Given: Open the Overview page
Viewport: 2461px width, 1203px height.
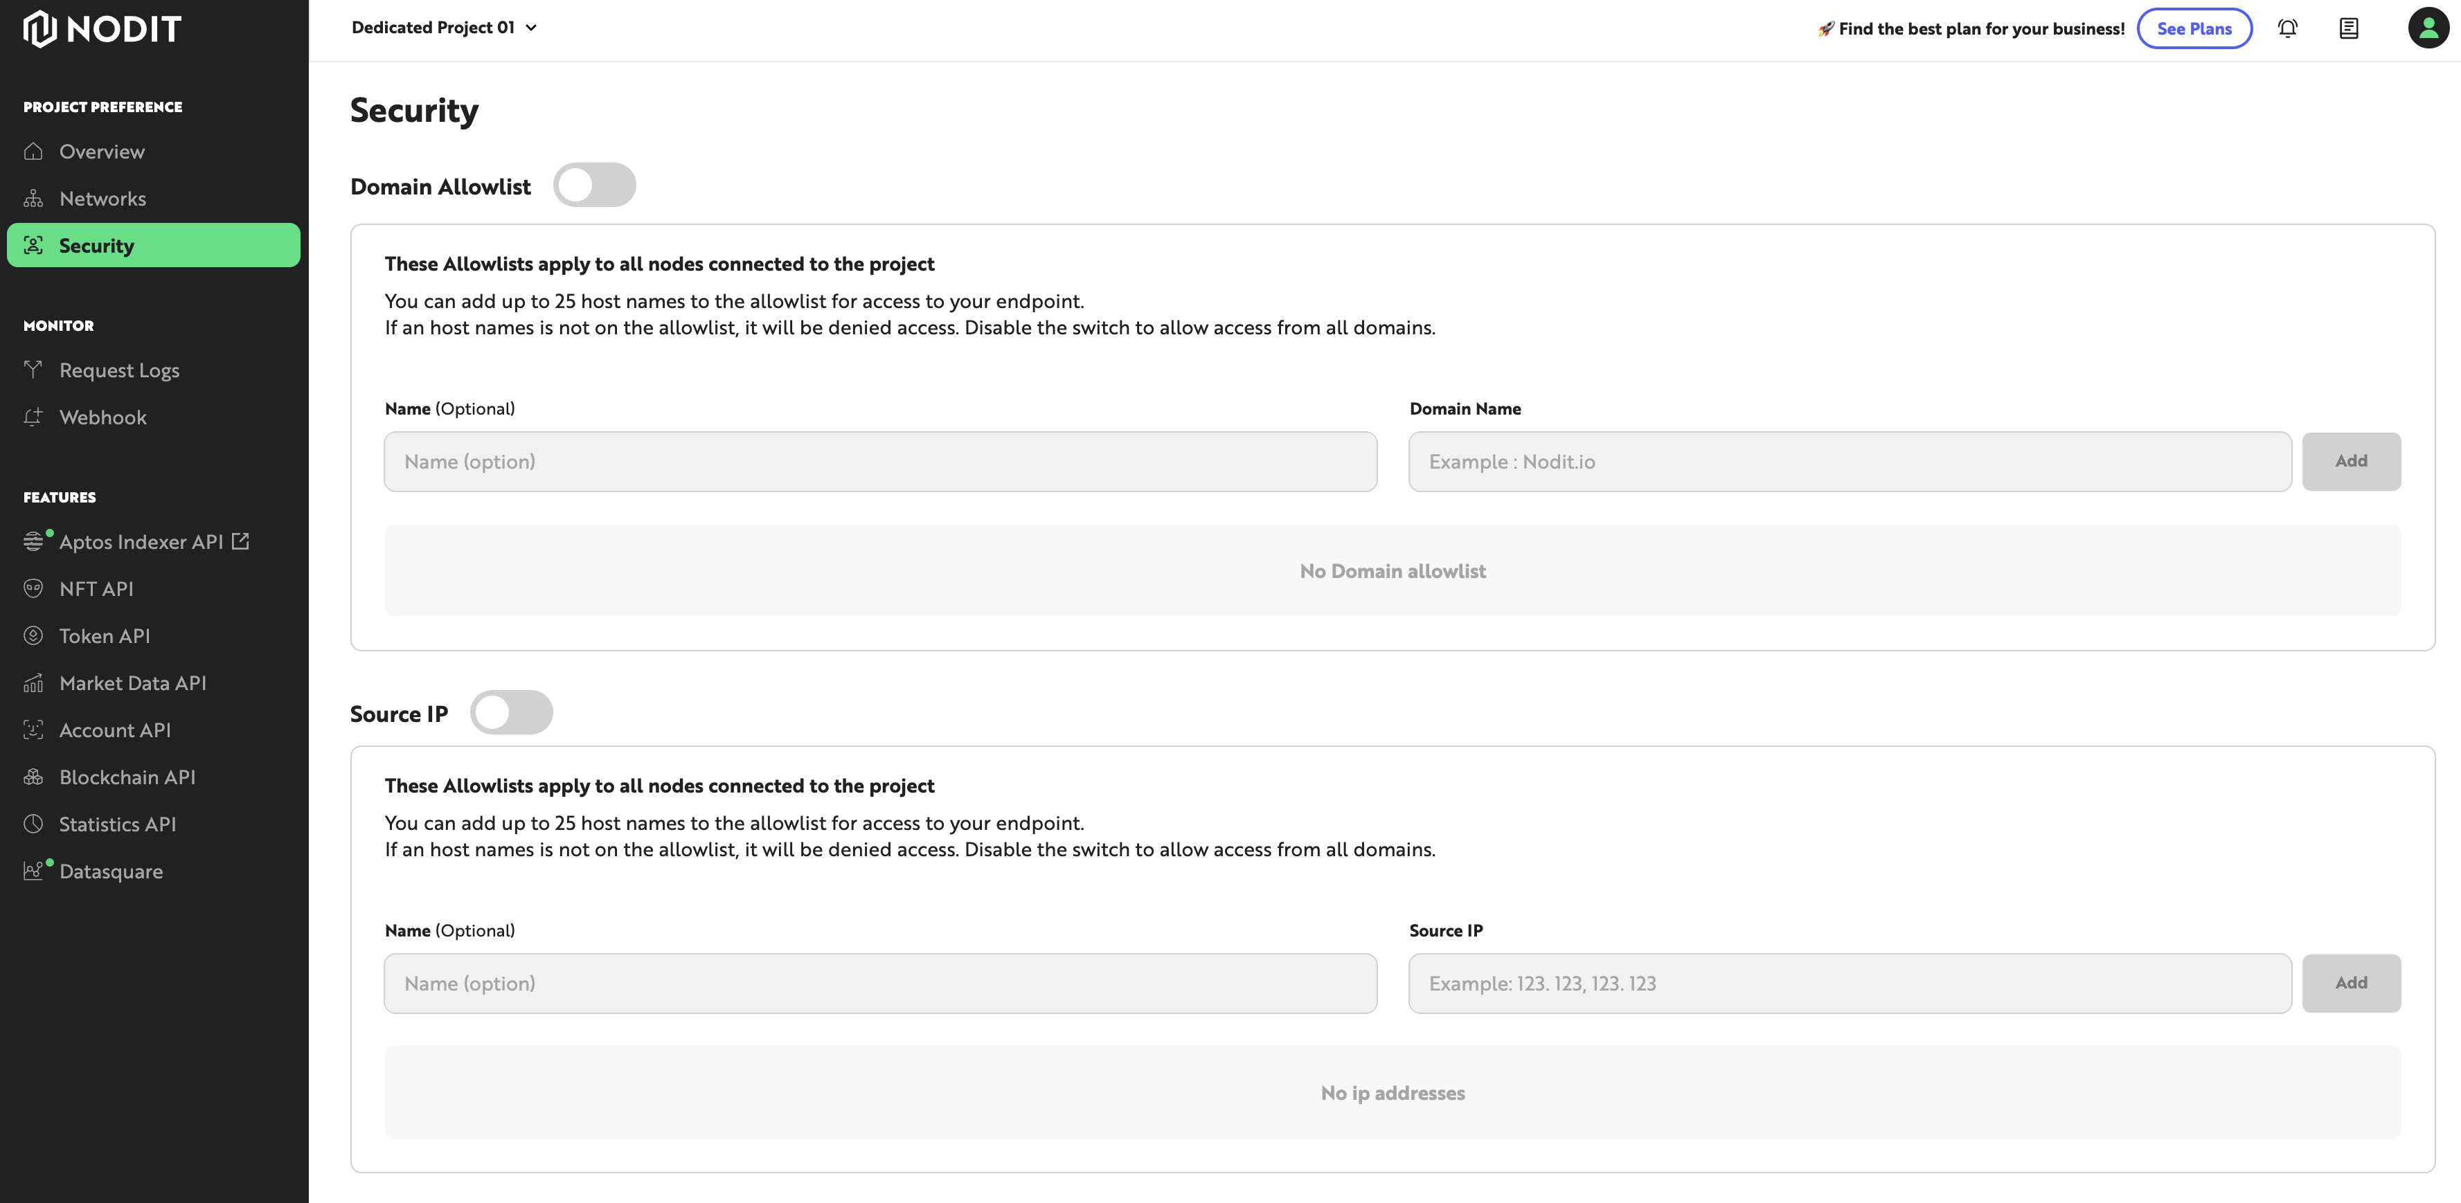Looking at the screenshot, I should point(101,152).
